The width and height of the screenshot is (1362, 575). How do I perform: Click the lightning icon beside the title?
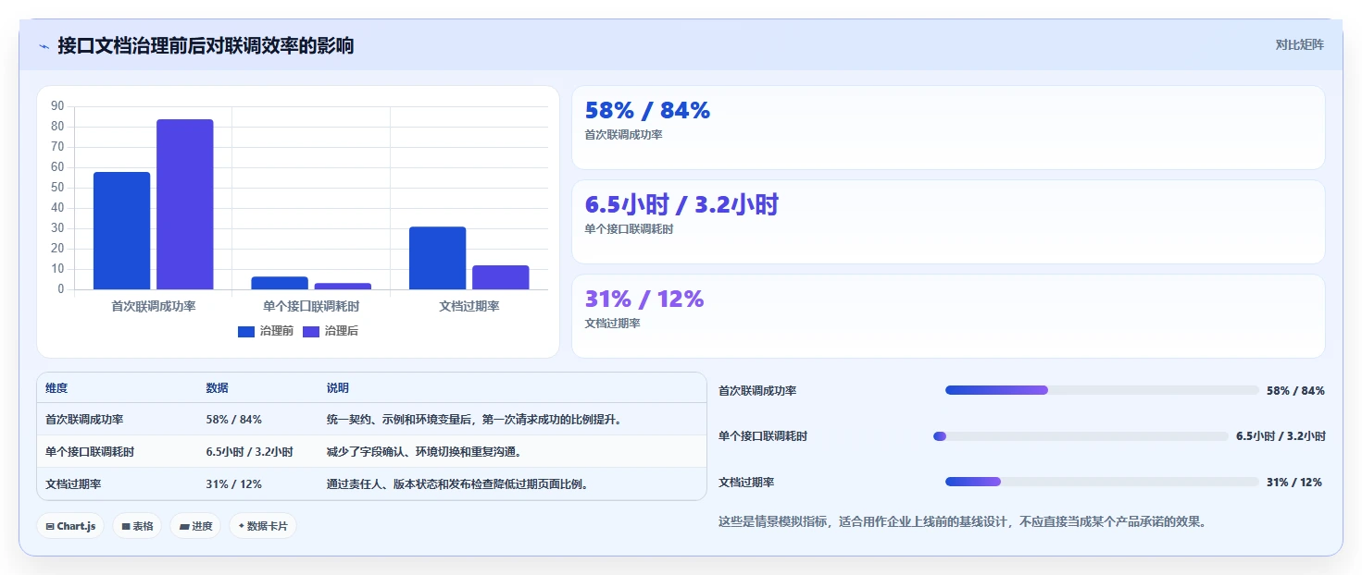[x=44, y=46]
